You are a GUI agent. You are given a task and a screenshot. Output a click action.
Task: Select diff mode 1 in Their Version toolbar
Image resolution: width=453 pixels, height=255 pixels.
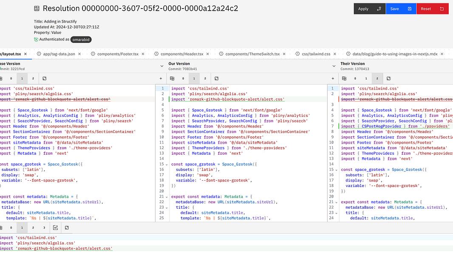click(x=366, y=79)
